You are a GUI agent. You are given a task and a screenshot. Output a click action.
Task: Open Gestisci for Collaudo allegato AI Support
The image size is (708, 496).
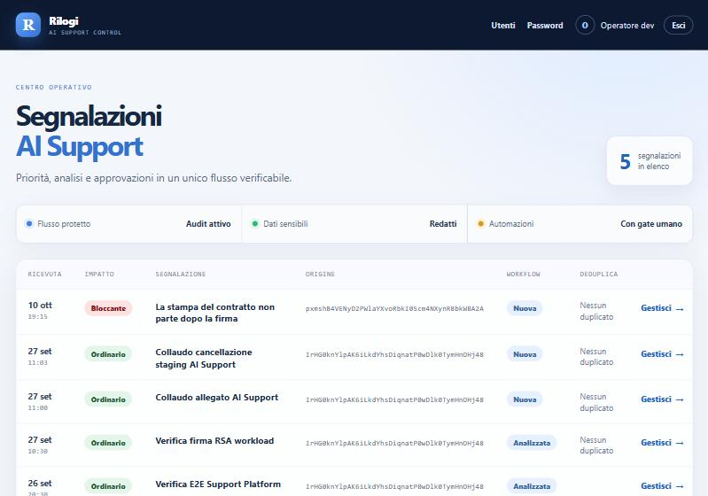662,399
